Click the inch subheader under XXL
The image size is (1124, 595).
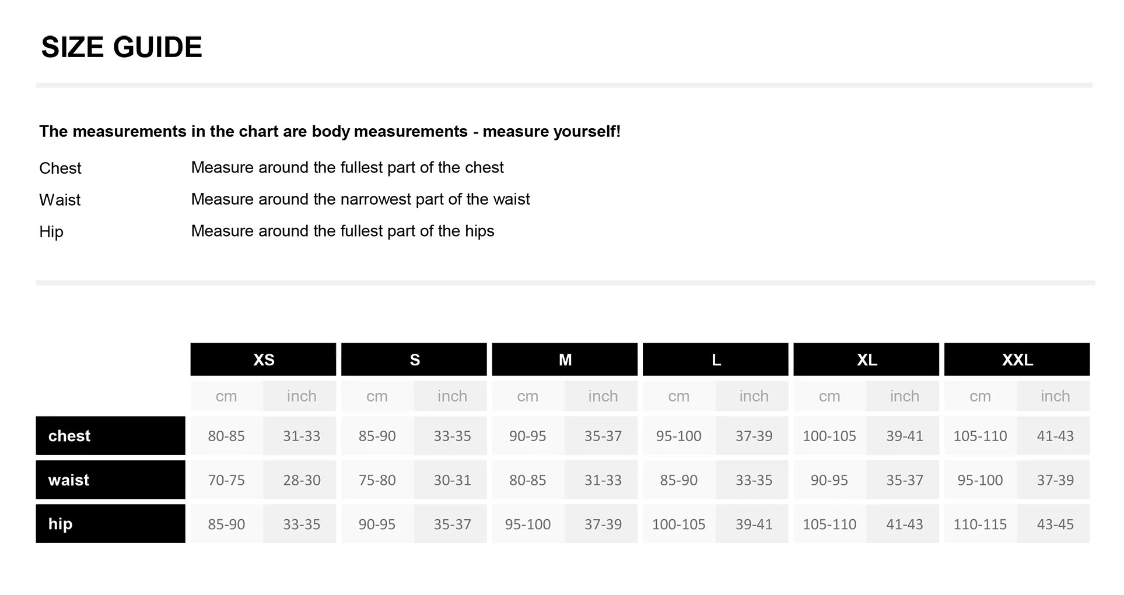click(1054, 396)
